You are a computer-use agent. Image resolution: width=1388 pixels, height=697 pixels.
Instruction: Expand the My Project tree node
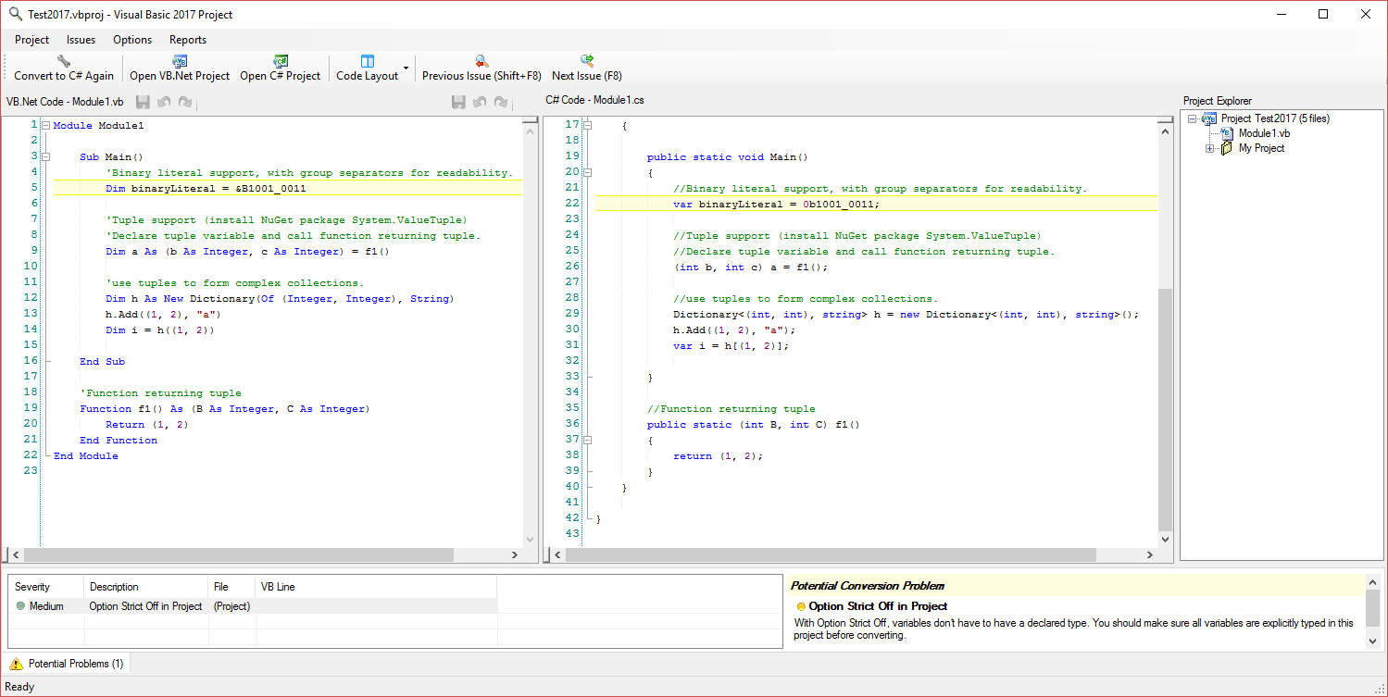tap(1210, 148)
